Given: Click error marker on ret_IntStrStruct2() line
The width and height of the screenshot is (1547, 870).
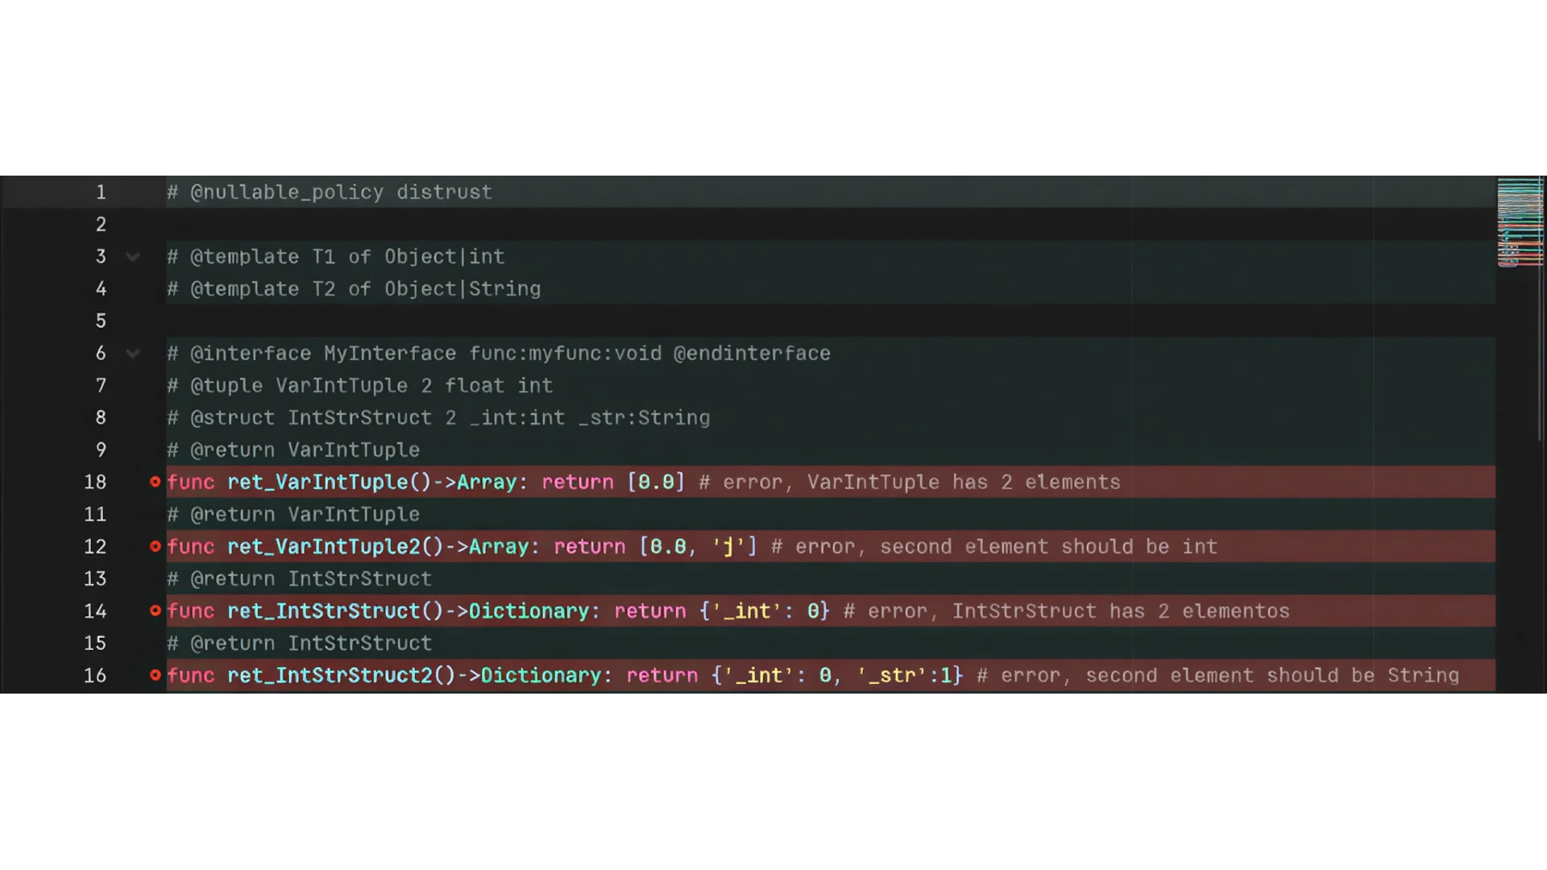Looking at the screenshot, I should coord(156,675).
